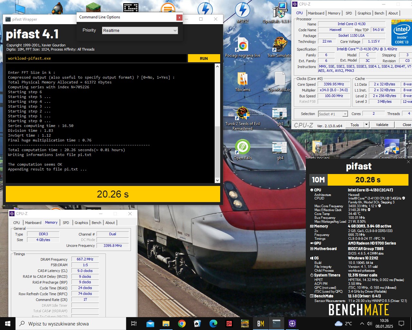Open the Bench tab in upper CPU-Z

[x=379, y=13]
